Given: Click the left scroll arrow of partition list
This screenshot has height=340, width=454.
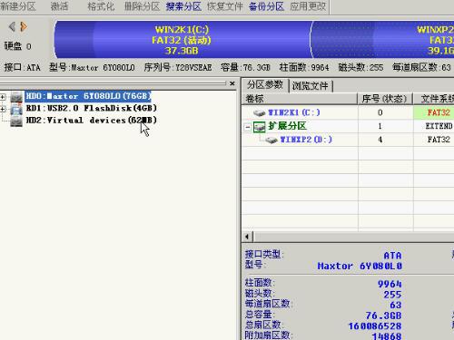Looking at the screenshot, I should [x=247, y=237].
